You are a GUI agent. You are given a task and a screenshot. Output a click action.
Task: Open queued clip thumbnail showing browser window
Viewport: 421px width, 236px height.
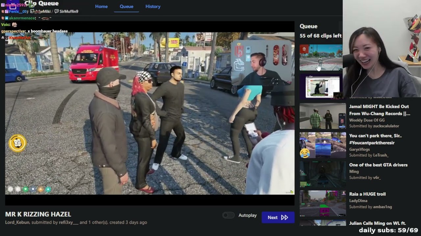(x=321, y=87)
